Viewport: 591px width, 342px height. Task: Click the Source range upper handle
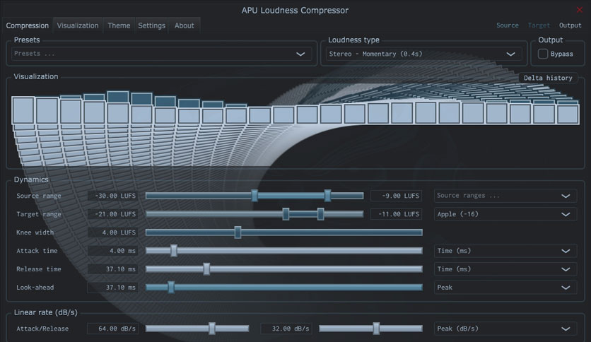click(327, 196)
